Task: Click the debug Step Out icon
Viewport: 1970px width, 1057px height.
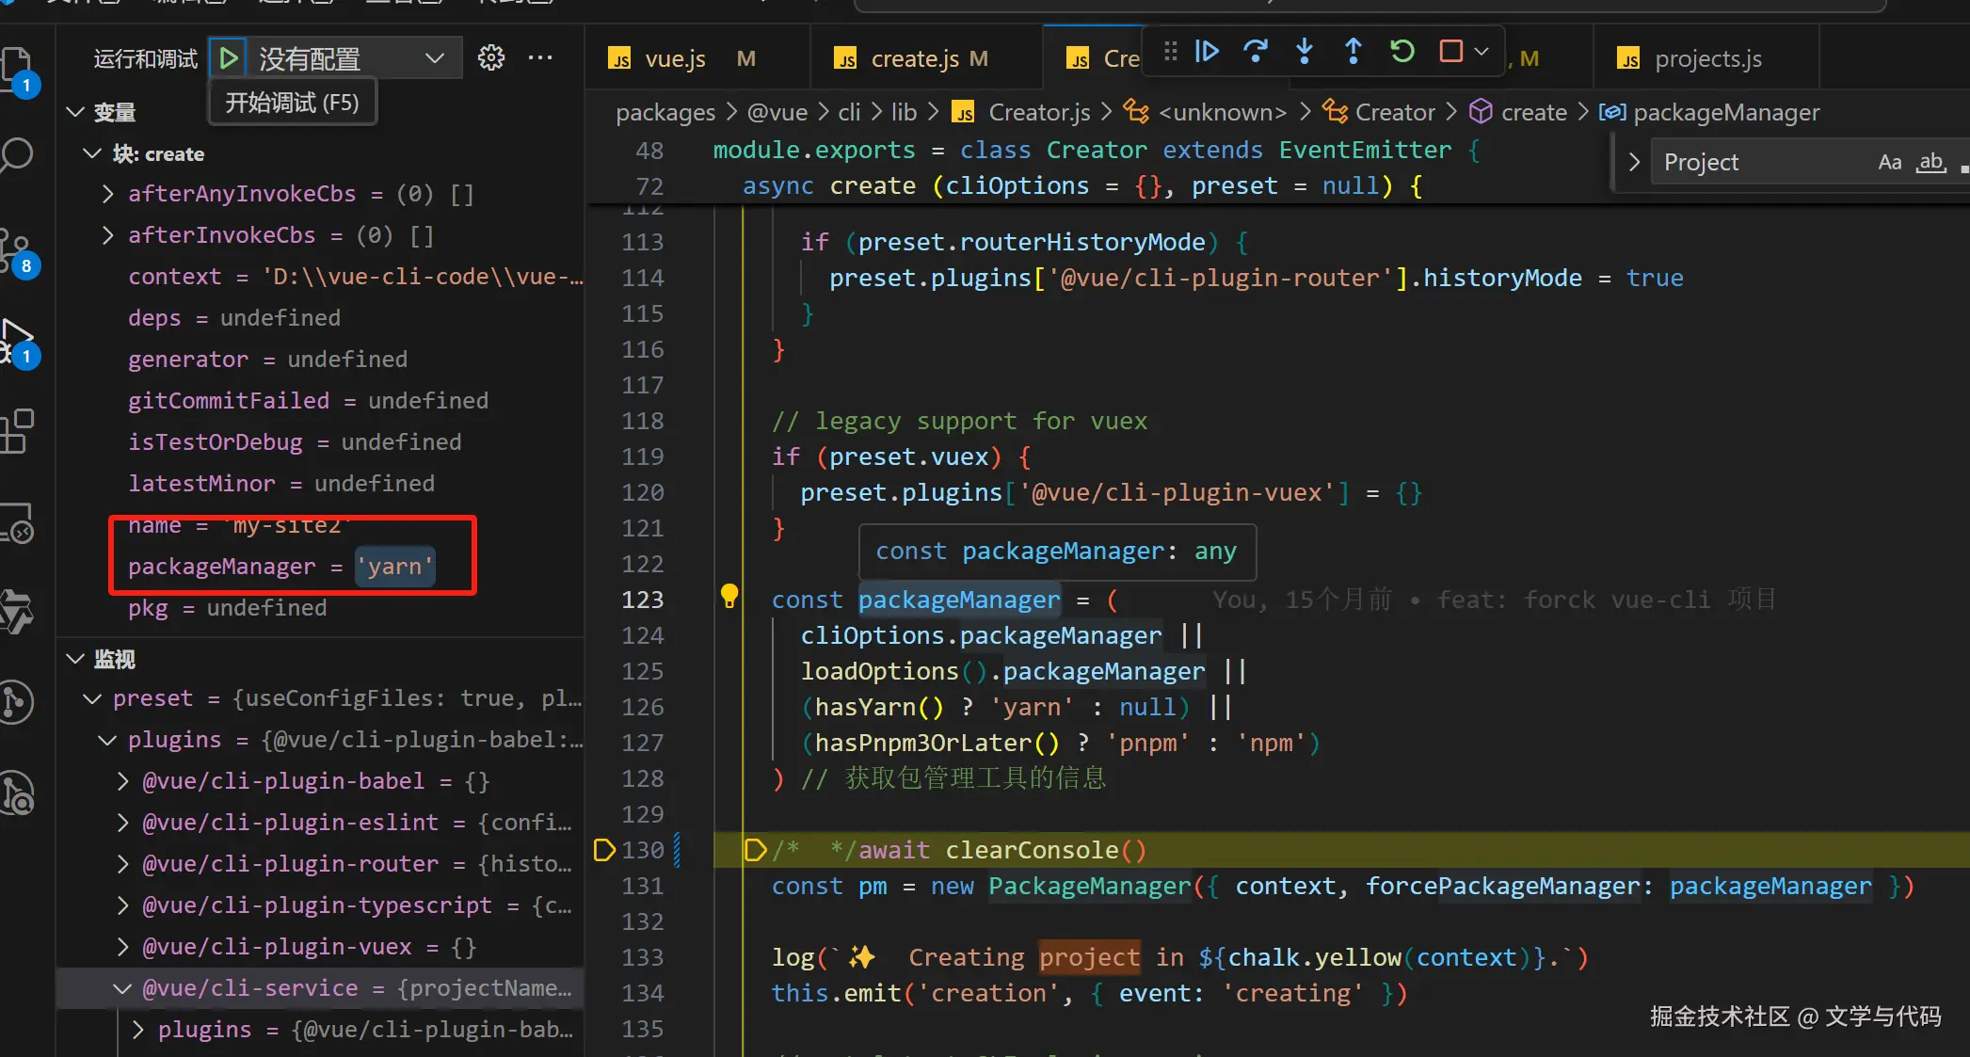Action: pos(1353,51)
